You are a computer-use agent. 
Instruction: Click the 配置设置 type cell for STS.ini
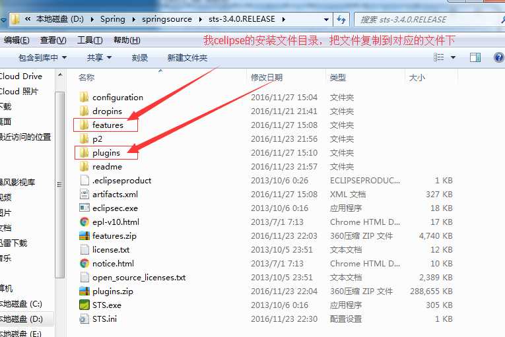click(345, 319)
